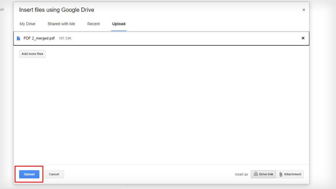Close the Insert files dialog

(304, 9)
